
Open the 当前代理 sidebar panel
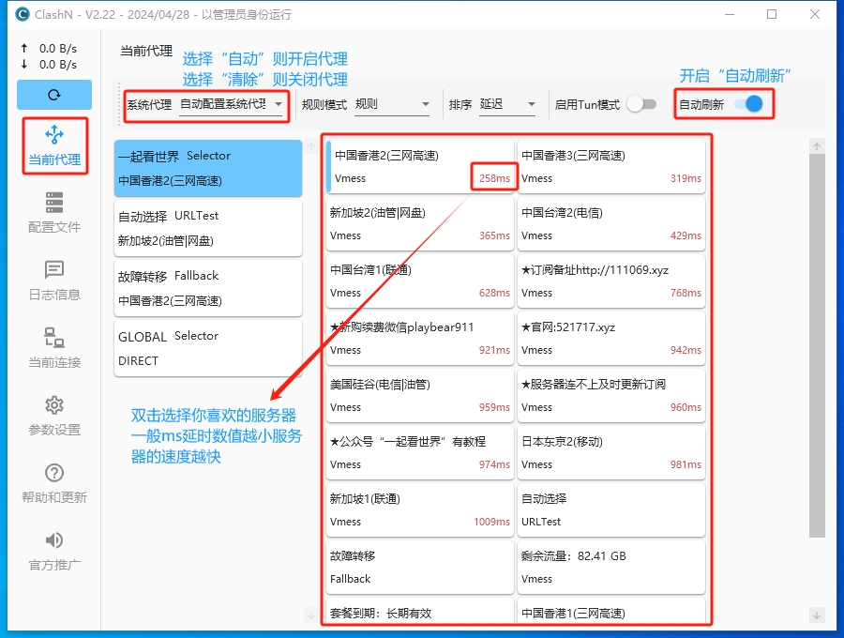[56, 145]
